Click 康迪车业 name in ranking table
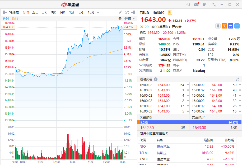The height and width of the screenshot is (165, 242). 163,159
